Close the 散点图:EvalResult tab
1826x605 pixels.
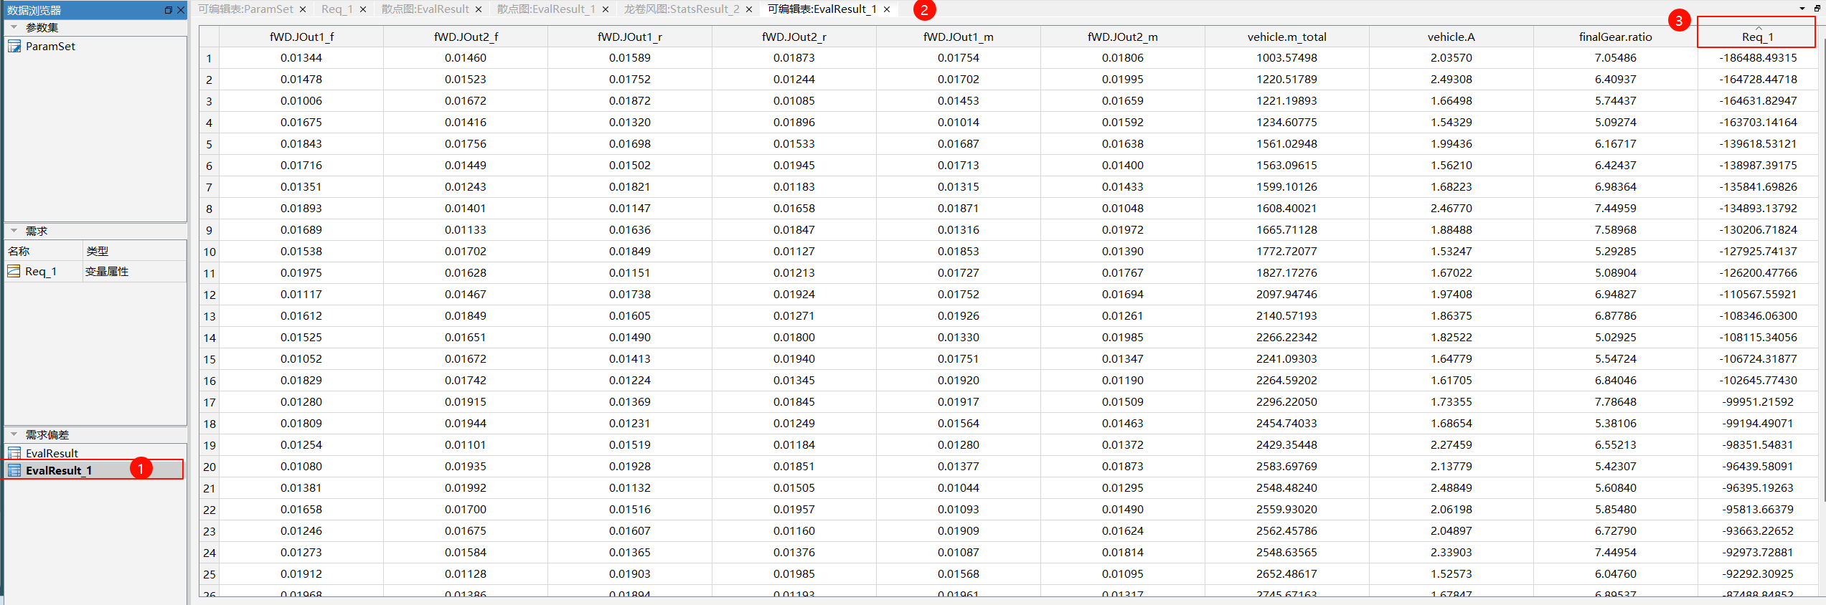point(479,9)
